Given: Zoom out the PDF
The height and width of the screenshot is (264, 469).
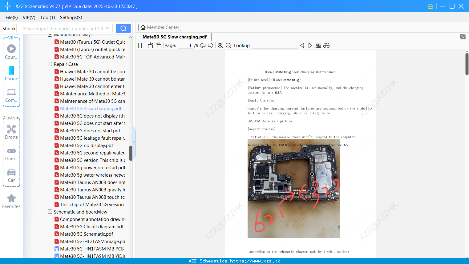Looking at the screenshot, I should coord(228,45).
